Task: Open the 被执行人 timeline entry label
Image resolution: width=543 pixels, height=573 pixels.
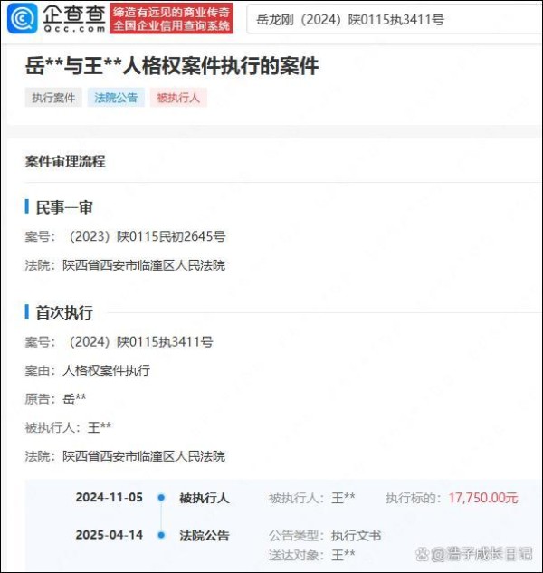Action: [x=205, y=498]
